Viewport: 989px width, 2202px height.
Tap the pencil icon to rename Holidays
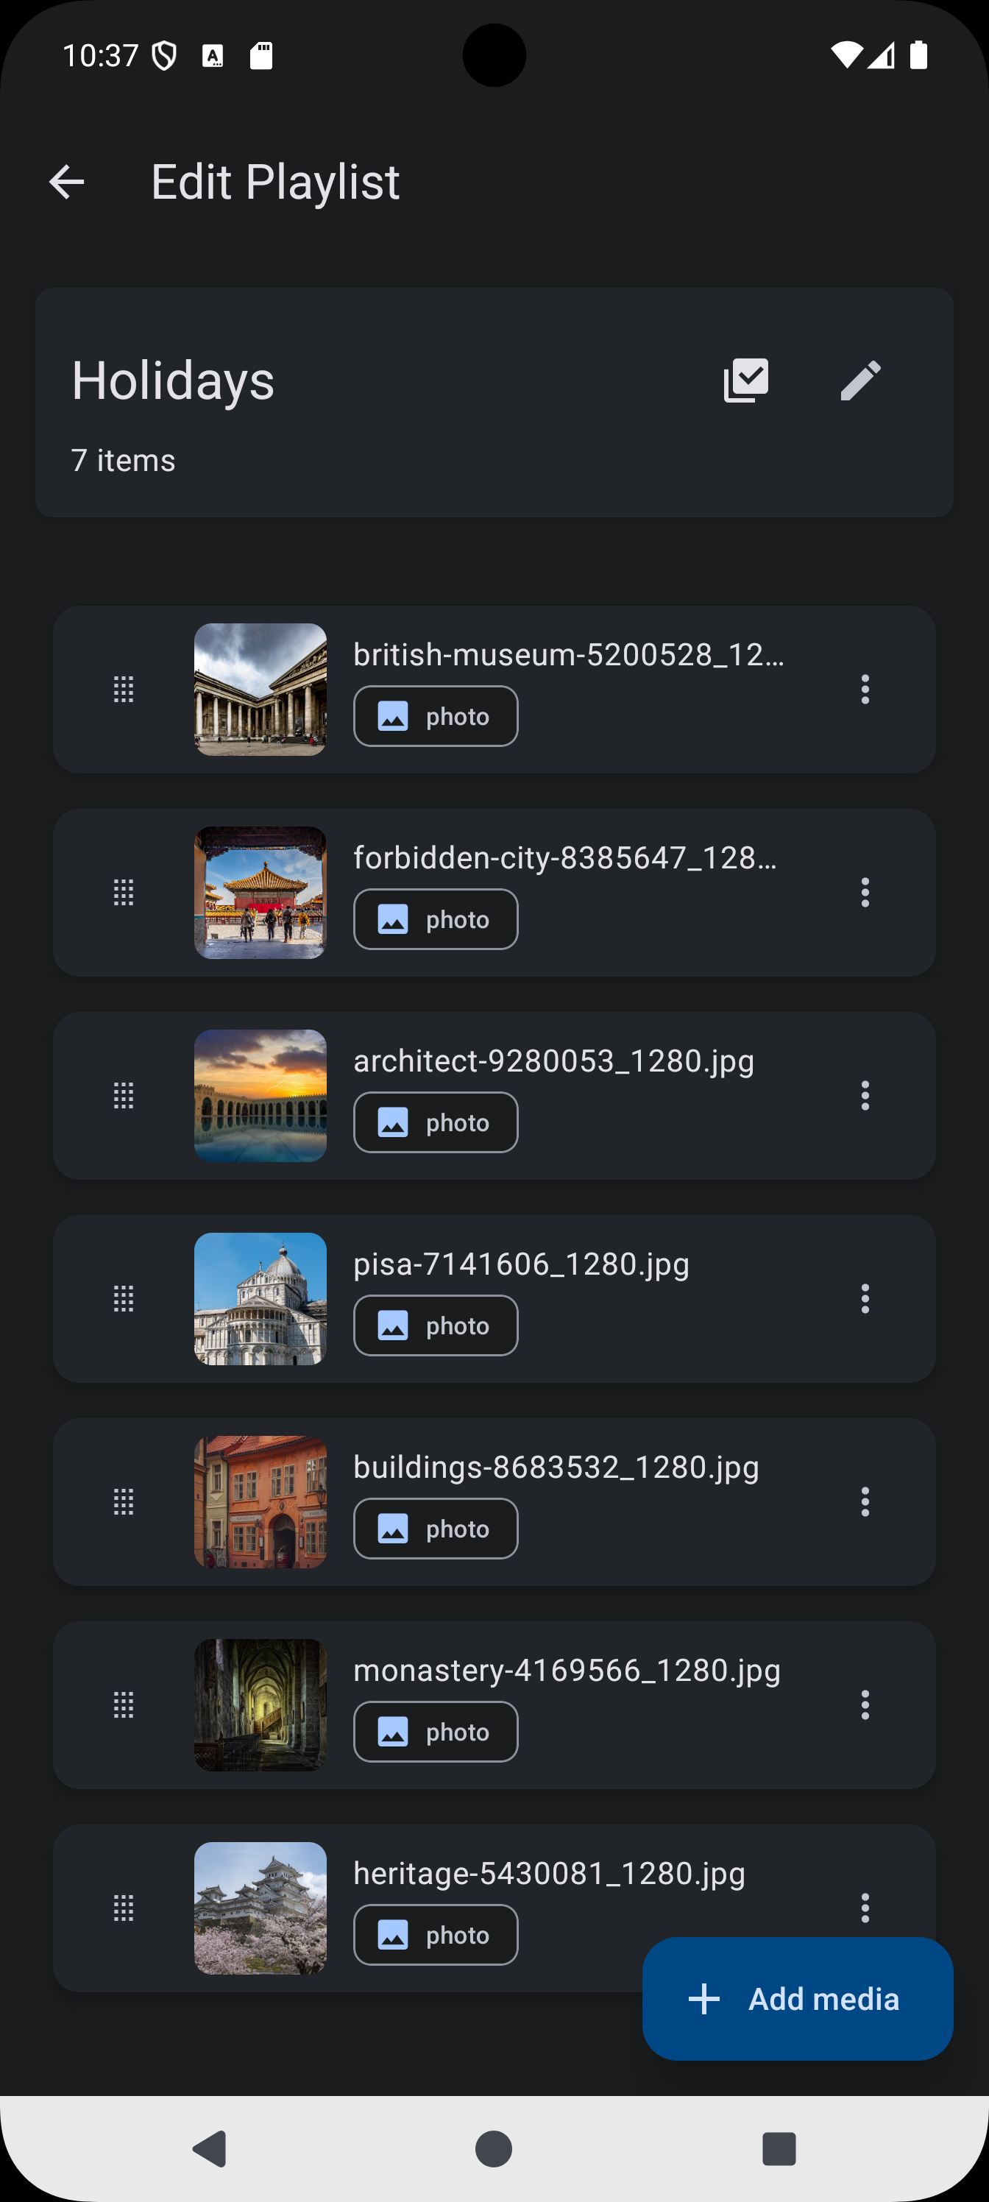[860, 380]
